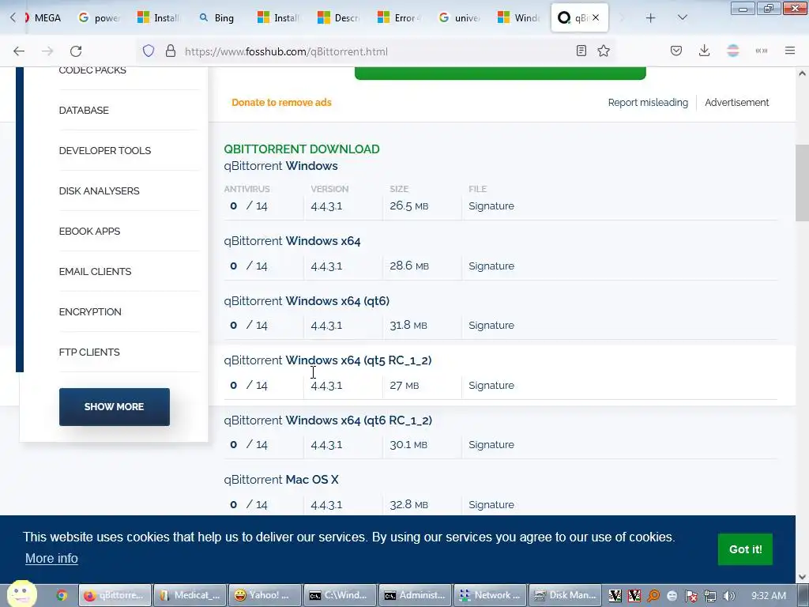The height and width of the screenshot is (607, 809).
Task: Open Firefox hamburger application menu
Action: (x=790, y=51)
